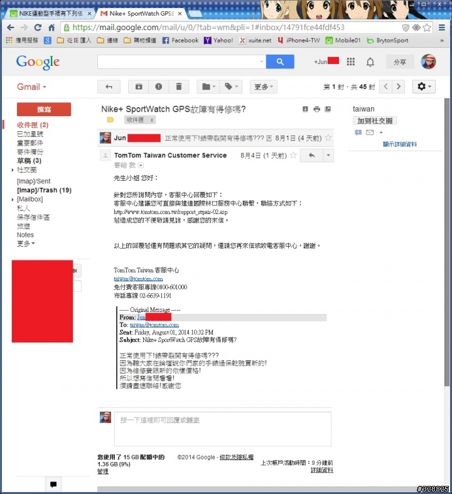Image resolution: width=452 pixels, height=494 pixels.
Task: Click taiwan@tomtom.com signature link
Action: (138, 279)
